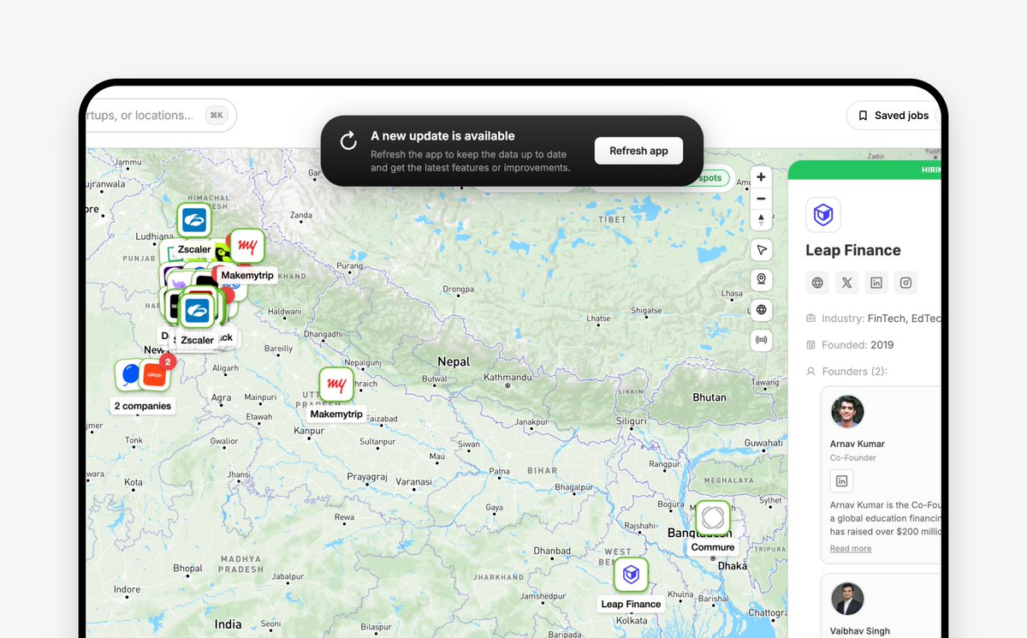Click the broadcast signal map control
Viewport: 1027px width, 638px height.
click(x=761, y=340)
